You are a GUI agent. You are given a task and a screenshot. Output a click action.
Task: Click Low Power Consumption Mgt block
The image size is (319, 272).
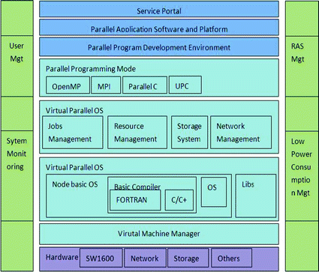[x=302, y=176]
